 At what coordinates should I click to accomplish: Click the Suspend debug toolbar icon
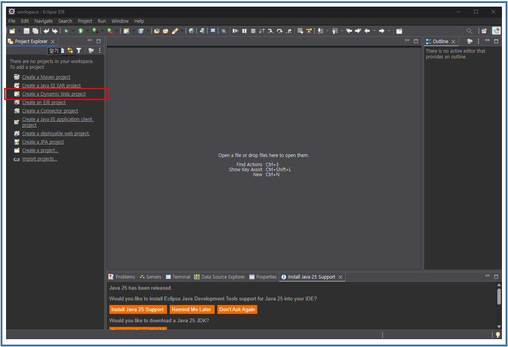243,31
